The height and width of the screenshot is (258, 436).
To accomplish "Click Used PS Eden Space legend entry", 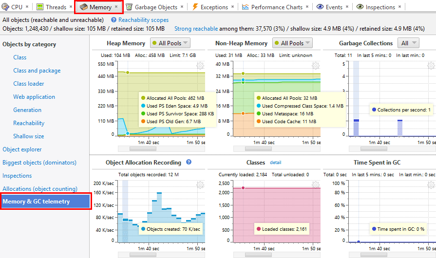I will 174,106.
